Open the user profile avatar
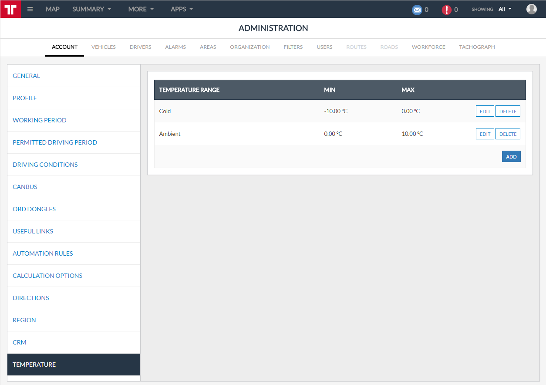 pos(531,9)
